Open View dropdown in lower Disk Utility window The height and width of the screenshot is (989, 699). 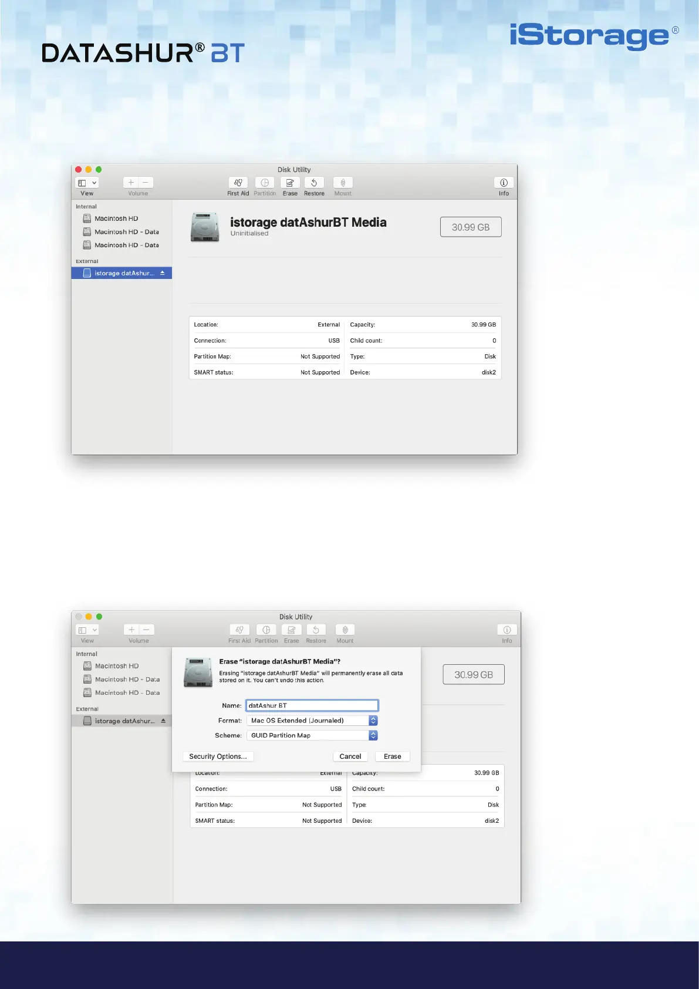point(87,630)
